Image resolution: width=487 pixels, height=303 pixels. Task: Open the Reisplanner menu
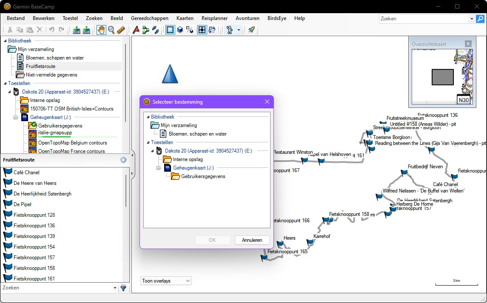click(214, 18)
